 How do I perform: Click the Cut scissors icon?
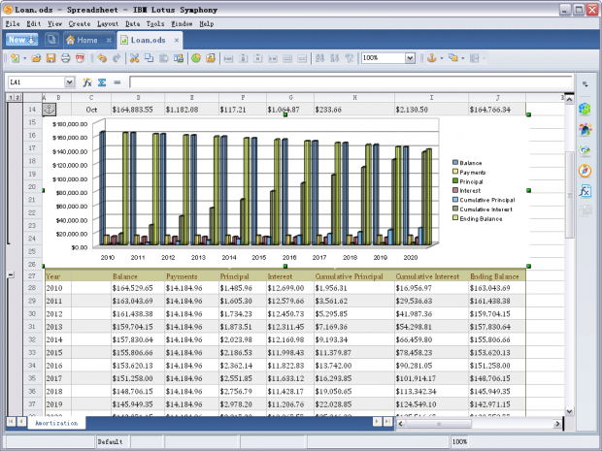[135, 58]
